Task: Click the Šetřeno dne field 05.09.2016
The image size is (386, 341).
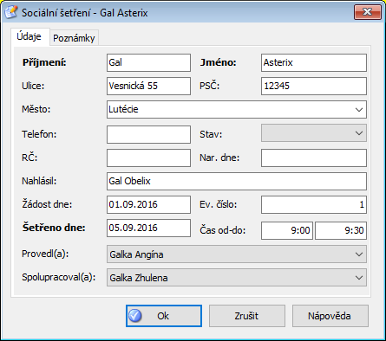Action: (x=148, y=228)
